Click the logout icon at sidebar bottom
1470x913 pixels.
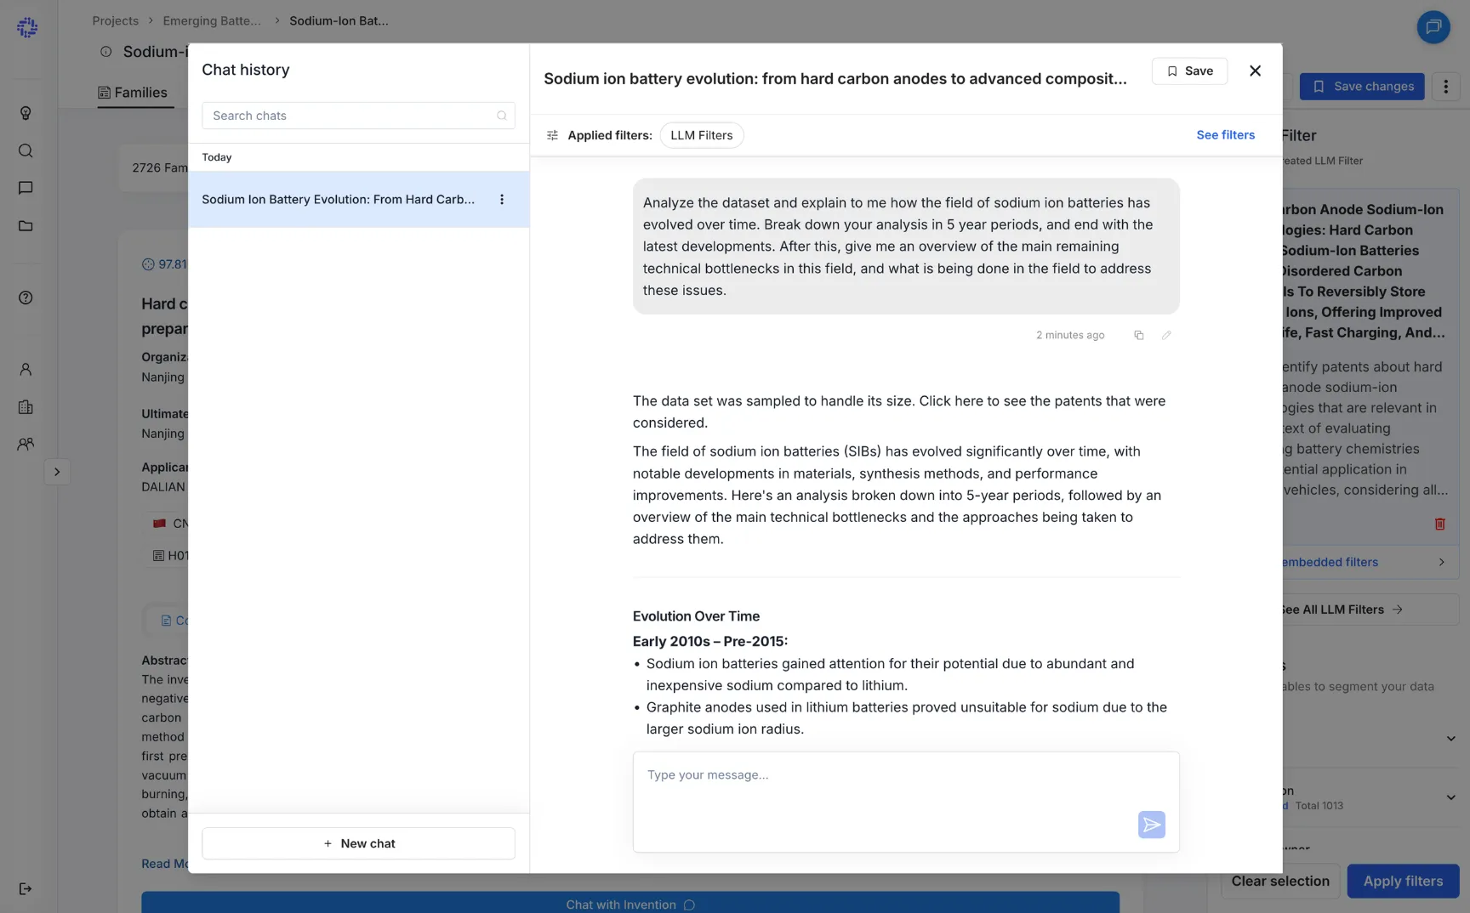(x=26, y=888)
